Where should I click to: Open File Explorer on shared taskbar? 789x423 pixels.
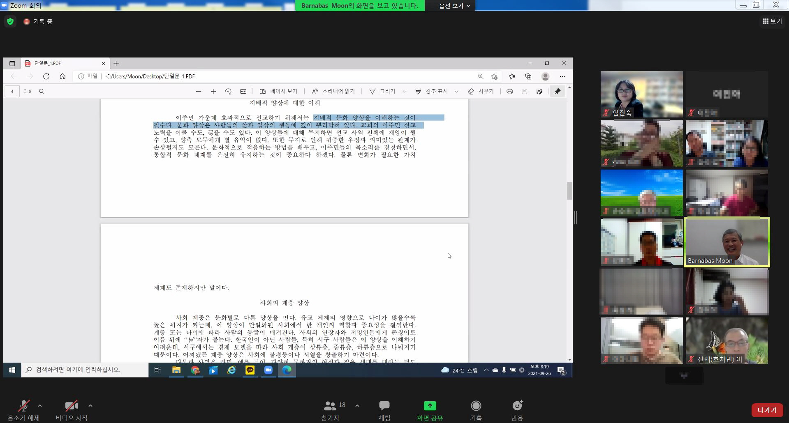point(176,370)
